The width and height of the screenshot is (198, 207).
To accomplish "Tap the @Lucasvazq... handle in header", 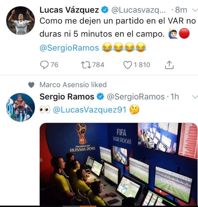I will tap(138, 10).
